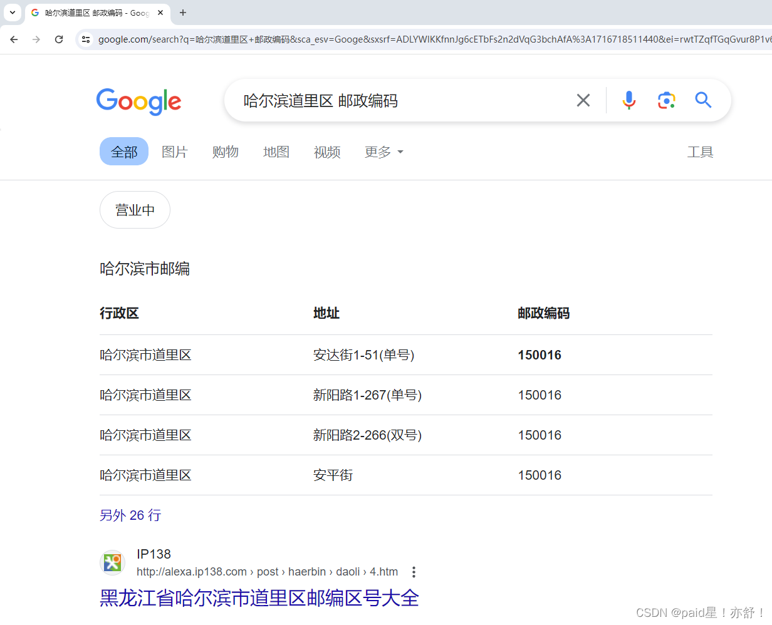Screen dimensions: 772x625
Task: Clear the search box with X icon
Action: pos(583,100)
